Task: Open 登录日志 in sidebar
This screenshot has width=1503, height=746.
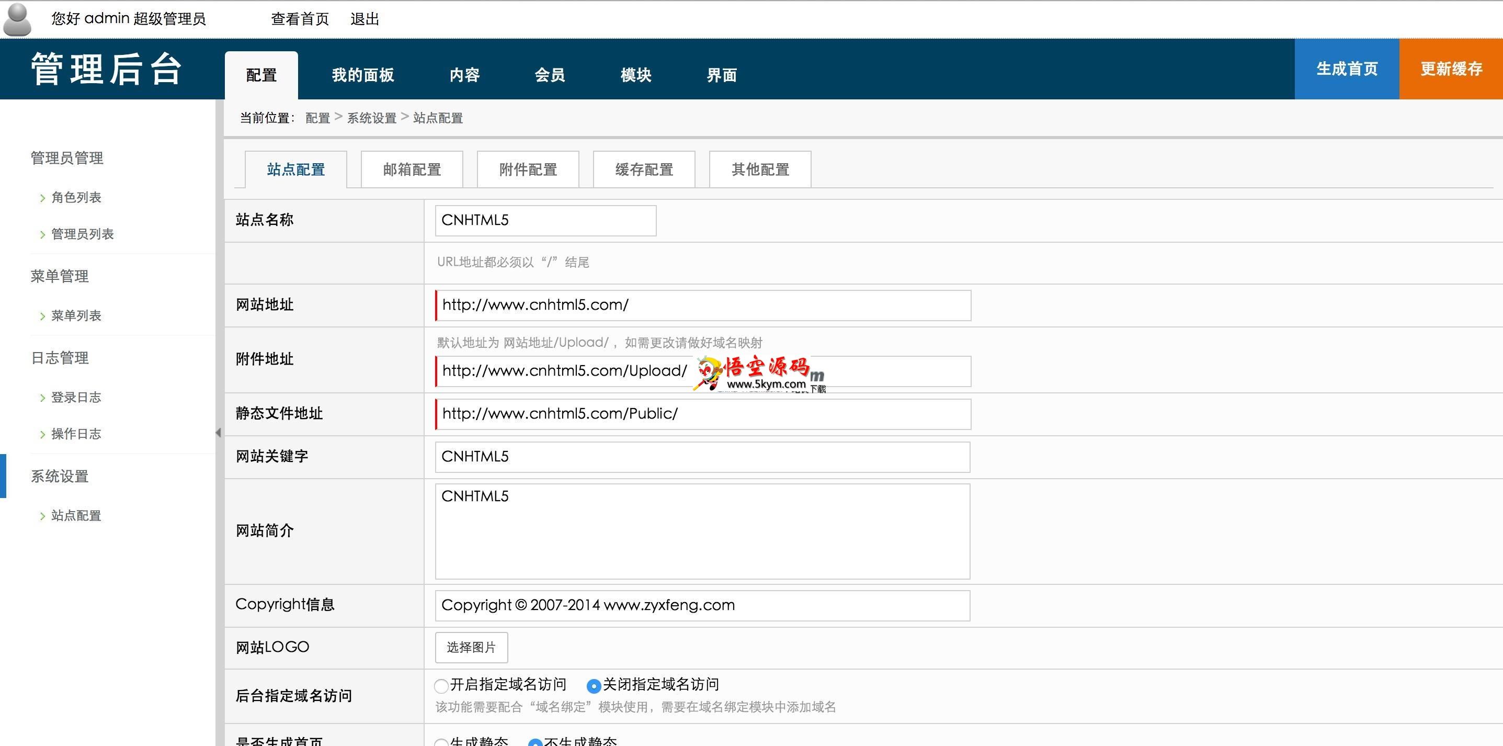Action: 76,398
